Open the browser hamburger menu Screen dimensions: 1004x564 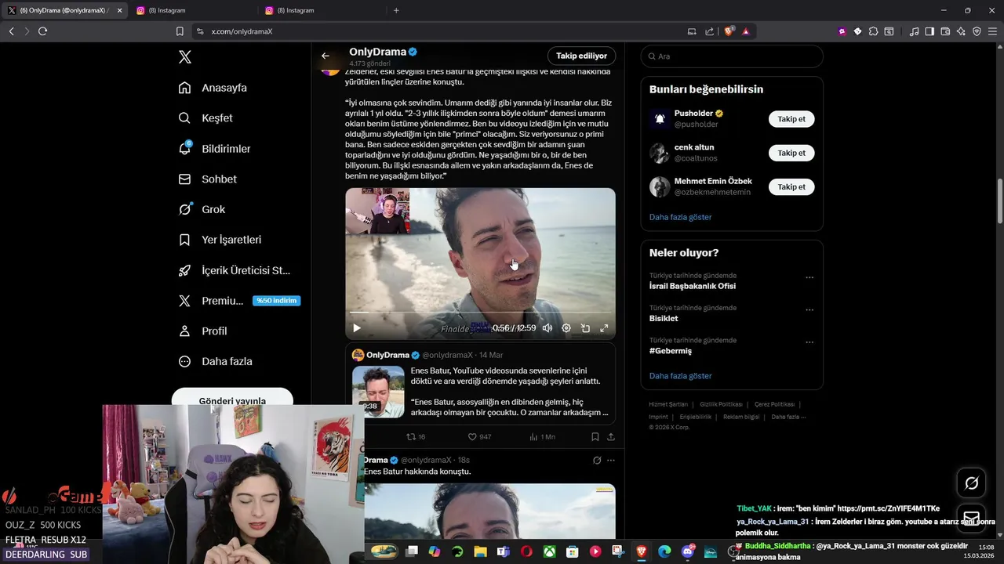992,31
